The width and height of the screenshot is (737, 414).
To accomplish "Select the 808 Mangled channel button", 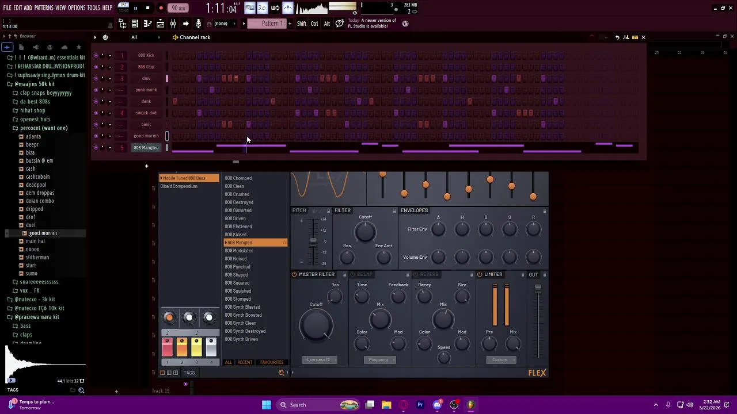I will [146, 148].
